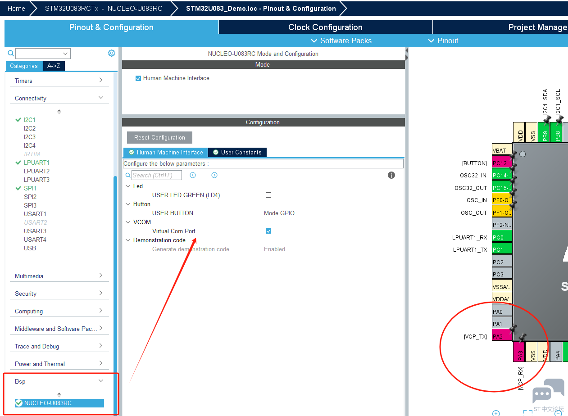Select Pinout & Configuration tab
The width and height of the screenshot is (568, 416).
point(111,27)
